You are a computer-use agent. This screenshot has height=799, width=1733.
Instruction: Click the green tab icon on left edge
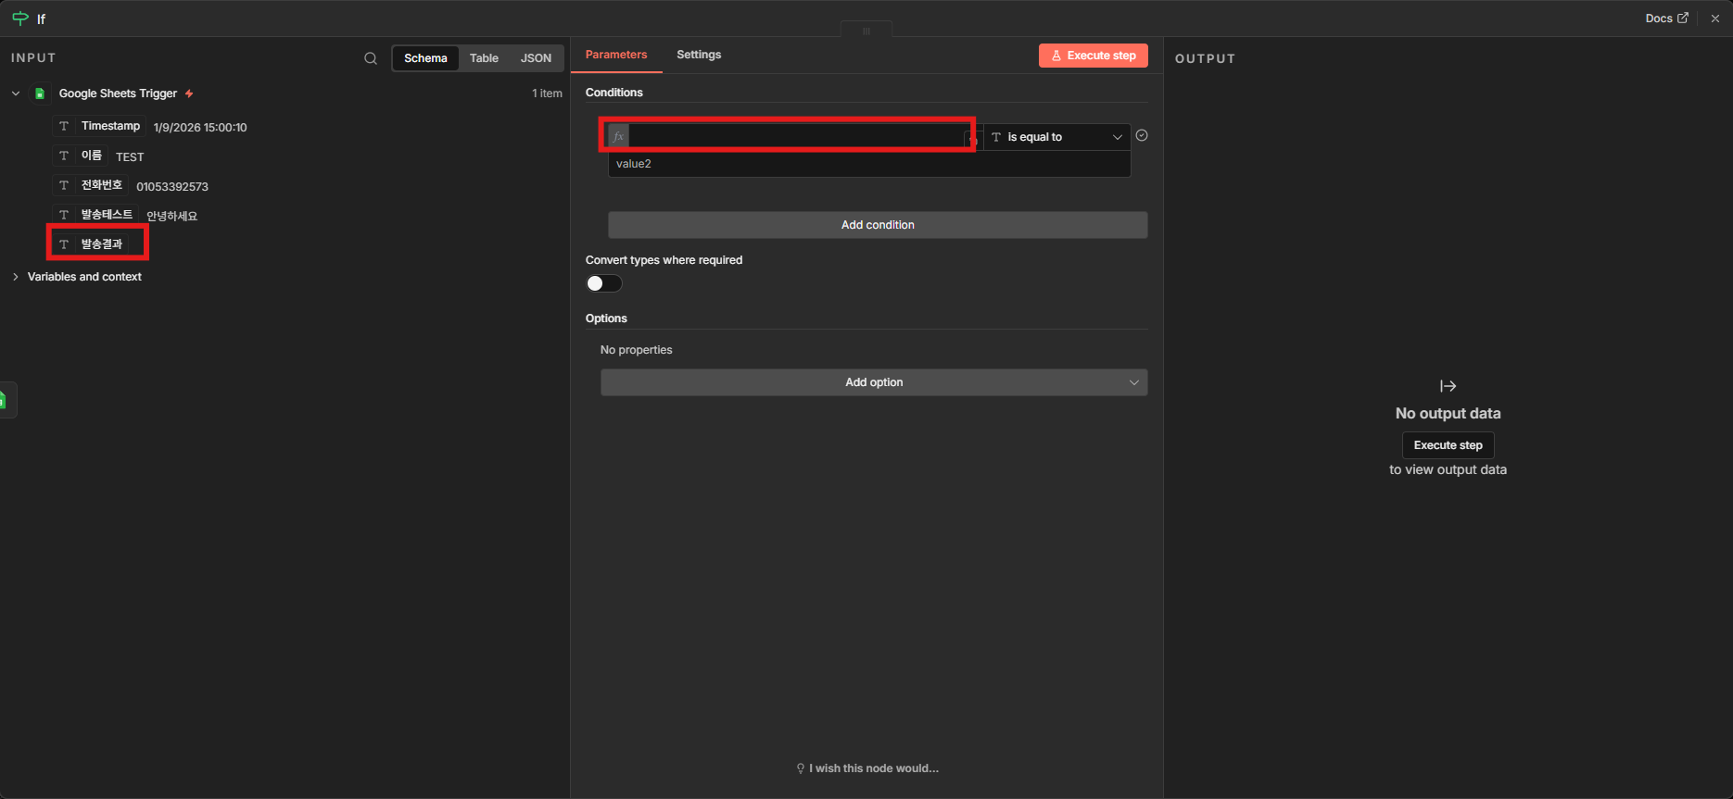click(x=5, y=400)
